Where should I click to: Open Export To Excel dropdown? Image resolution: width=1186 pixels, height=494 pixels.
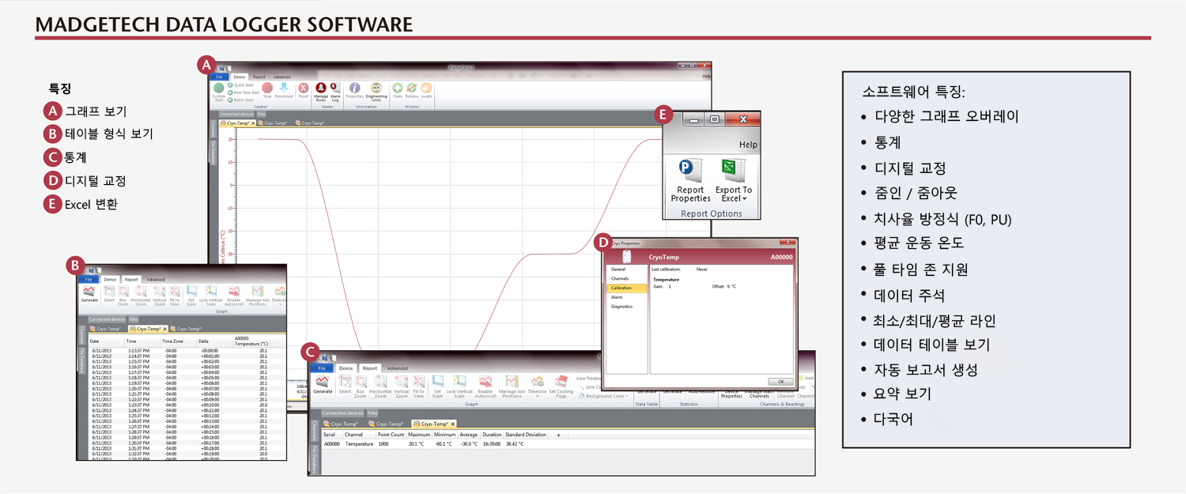pyautogui.click(x=734, y=181)
